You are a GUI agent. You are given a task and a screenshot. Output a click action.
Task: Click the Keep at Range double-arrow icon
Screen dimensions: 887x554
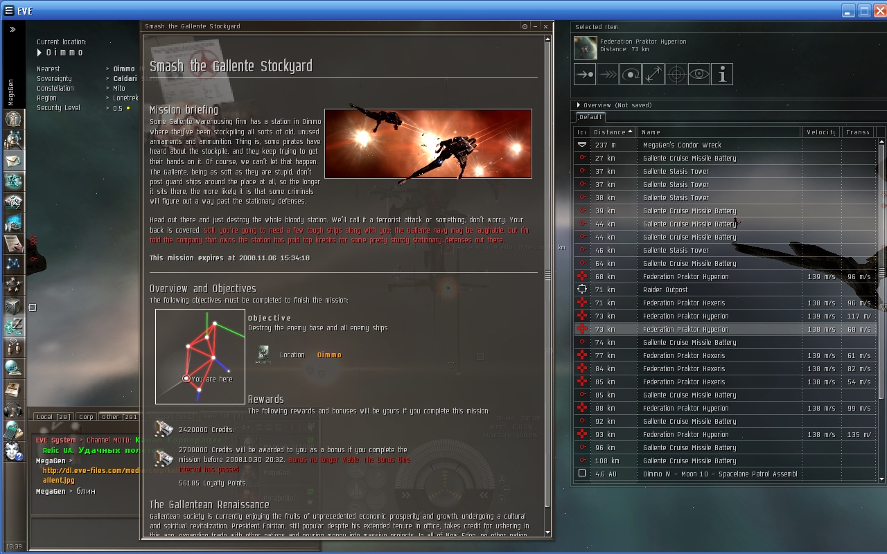[653, 74]
